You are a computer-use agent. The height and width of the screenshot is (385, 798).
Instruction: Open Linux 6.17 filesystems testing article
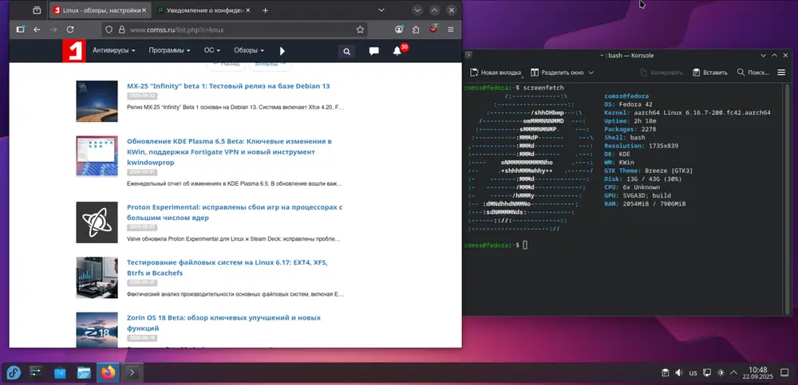227,268
